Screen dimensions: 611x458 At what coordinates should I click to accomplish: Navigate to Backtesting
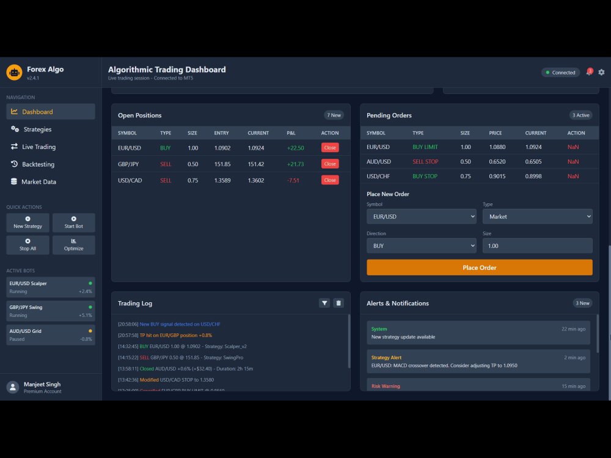tap(51, 164)
